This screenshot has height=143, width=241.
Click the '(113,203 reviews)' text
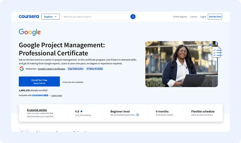point(83,115)
